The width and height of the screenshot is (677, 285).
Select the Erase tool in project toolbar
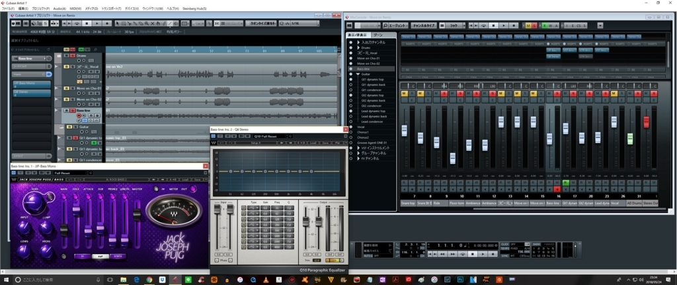(141, 24)
